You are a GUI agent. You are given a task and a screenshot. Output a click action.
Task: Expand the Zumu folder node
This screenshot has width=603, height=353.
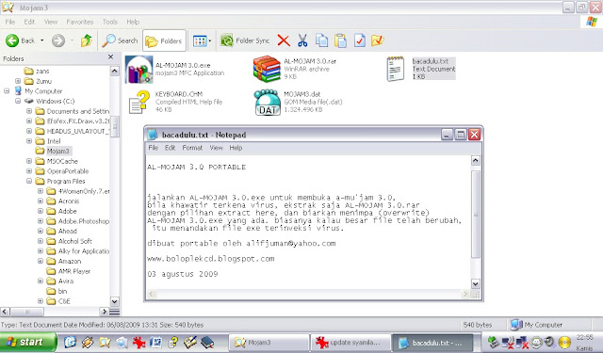point(18,81)
